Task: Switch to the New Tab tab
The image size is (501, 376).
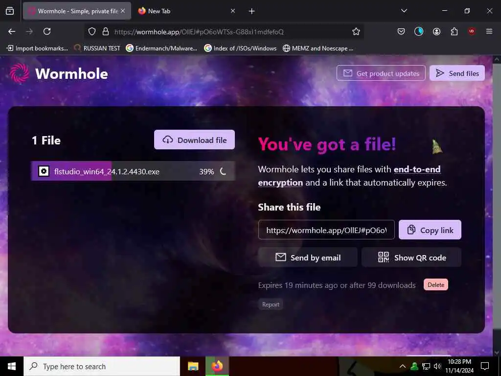Action: coord(187,11)
